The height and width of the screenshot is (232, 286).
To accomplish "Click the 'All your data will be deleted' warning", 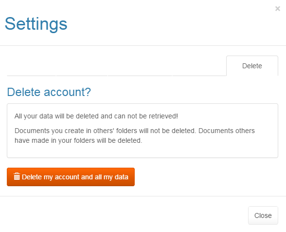I will tap(96, 116).
